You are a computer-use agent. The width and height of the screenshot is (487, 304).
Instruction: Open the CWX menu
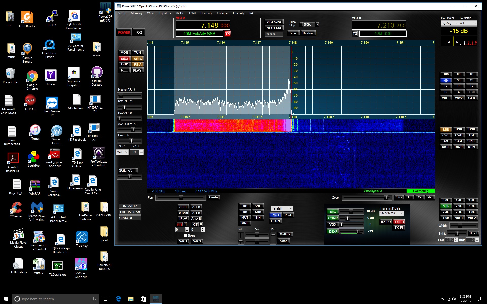point(193,13)
